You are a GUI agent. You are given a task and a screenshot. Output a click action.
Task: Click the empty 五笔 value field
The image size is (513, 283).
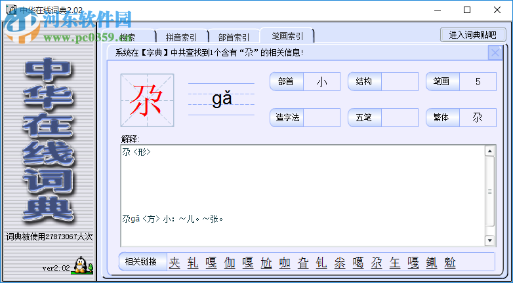[400, 117]
